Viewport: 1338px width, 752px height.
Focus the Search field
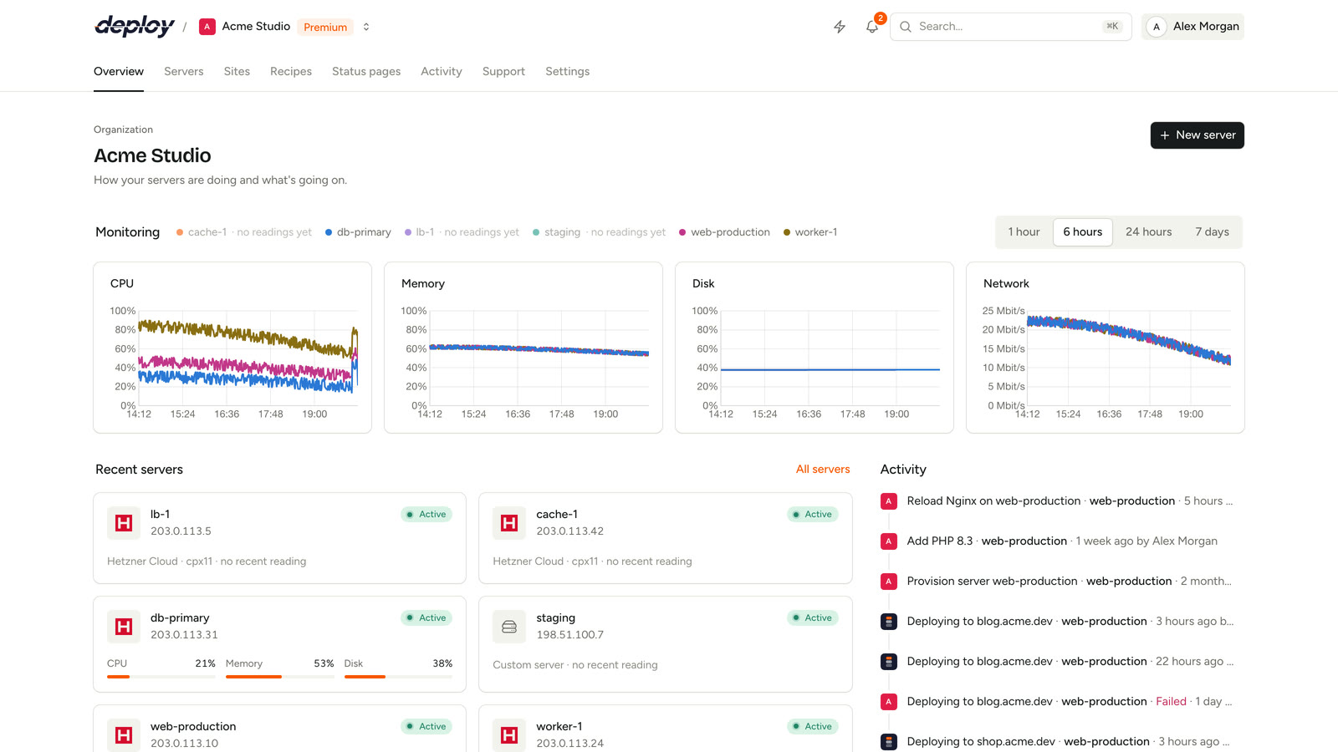coord(1010,27)
